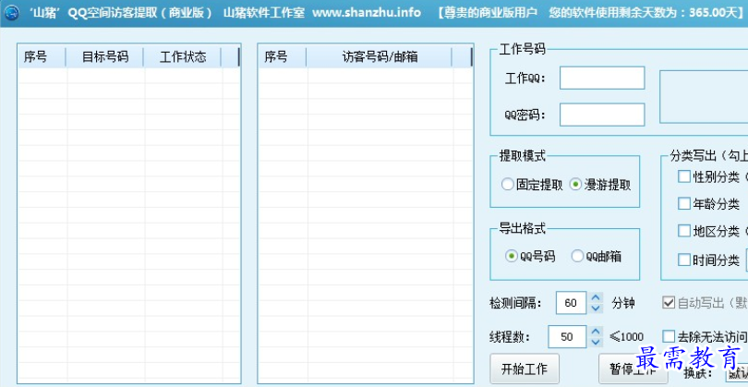Click the 提取模式 group label

522,155
